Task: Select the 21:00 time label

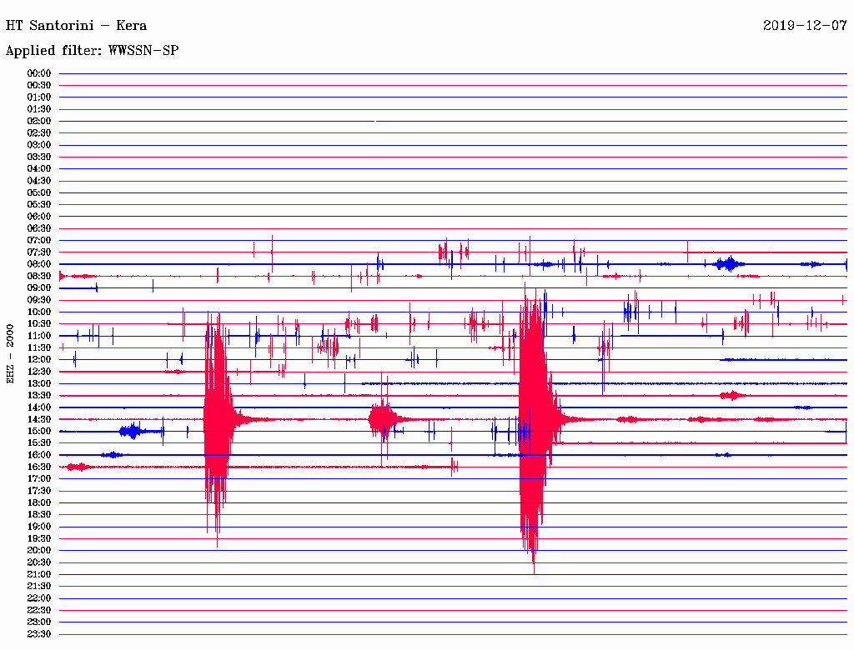Action: [x=39, y=575]
